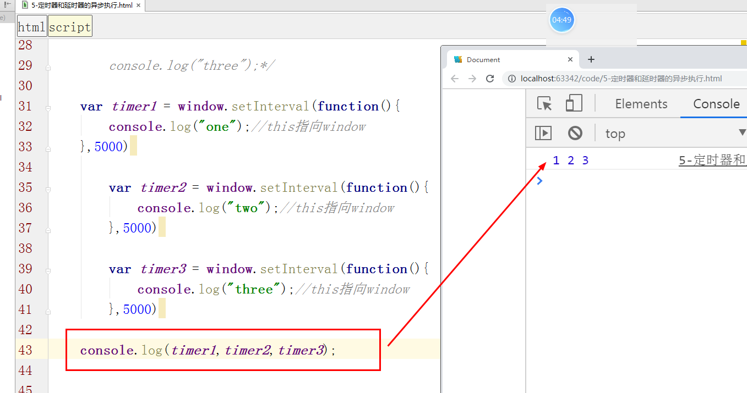
Task: Switch to the Elements tab in DevTools
Action: pos(641,104)
